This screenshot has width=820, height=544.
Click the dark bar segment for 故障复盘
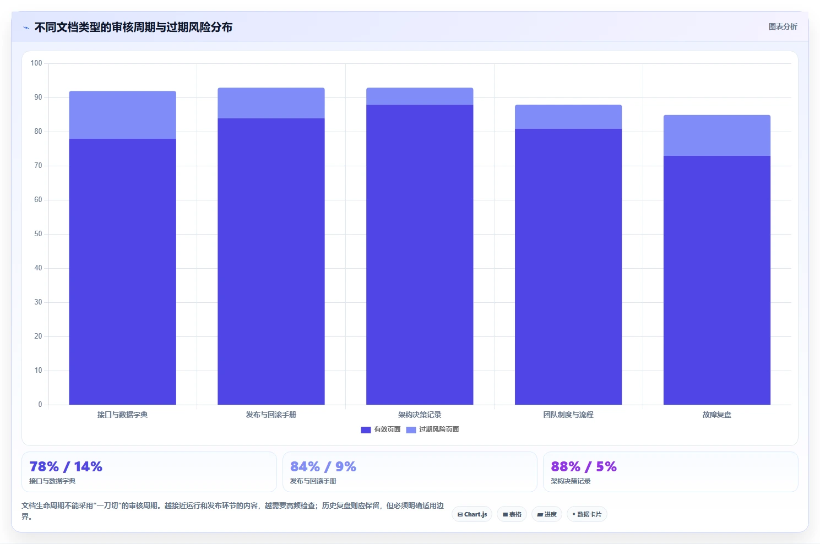(x=717, y=280)
